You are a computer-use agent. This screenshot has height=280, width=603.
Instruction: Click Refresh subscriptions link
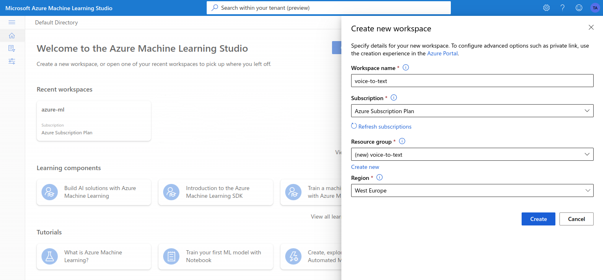(385, 127)
